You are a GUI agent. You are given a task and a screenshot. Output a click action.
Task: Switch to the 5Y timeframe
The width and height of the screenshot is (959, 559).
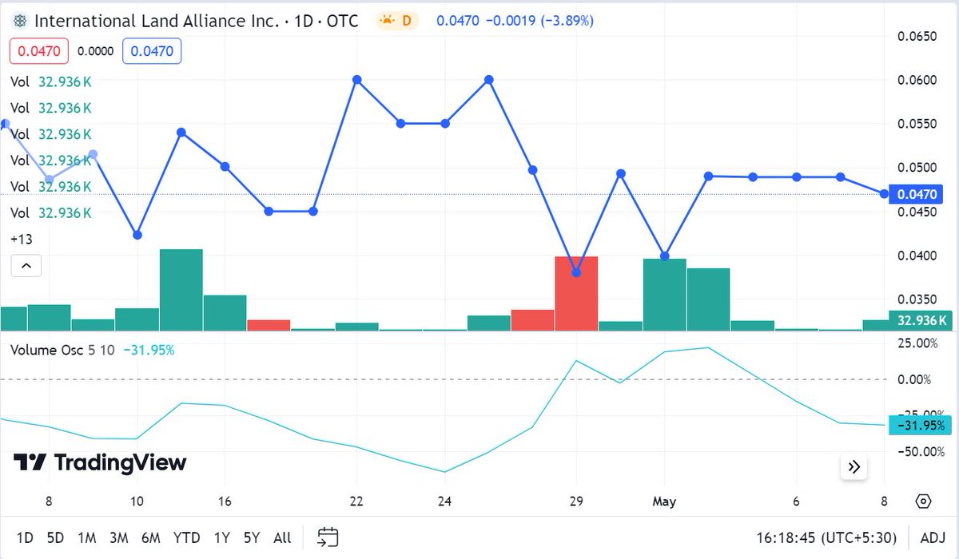(250, 537)
